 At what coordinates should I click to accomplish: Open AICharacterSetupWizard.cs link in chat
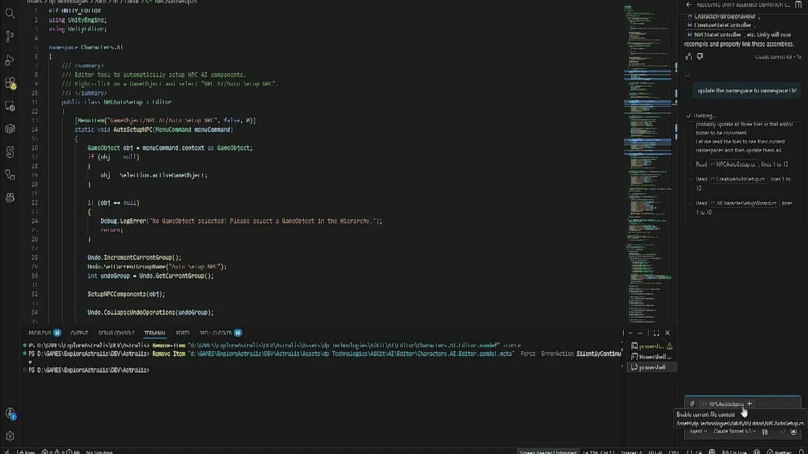(744, 203)
